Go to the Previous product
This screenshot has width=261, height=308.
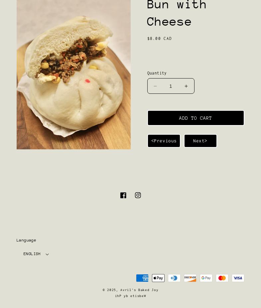click(164, 141)
